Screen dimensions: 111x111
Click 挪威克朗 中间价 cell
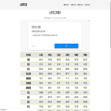point(76,88)
